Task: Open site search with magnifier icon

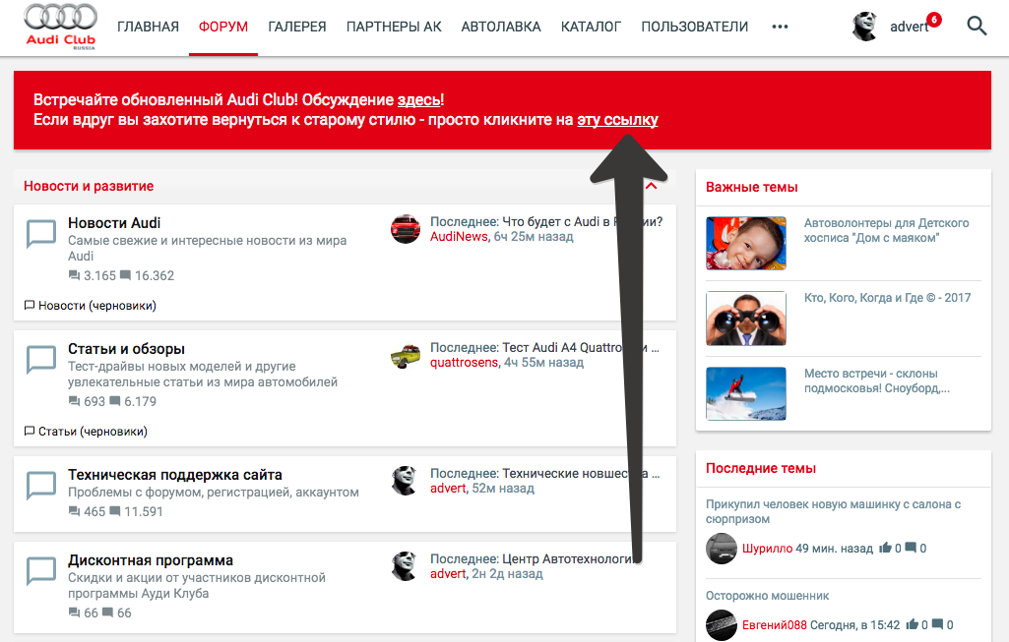Action: pyautogui.click(x=977, y=27)
